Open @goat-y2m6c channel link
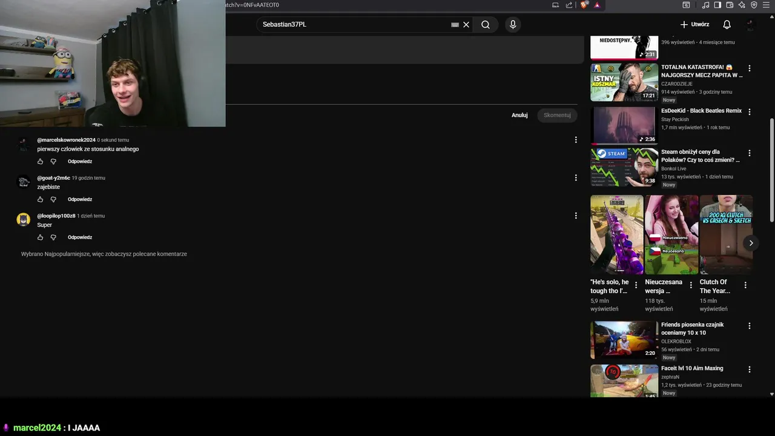Viewport: 775px width, 436px height. [53, 178]
